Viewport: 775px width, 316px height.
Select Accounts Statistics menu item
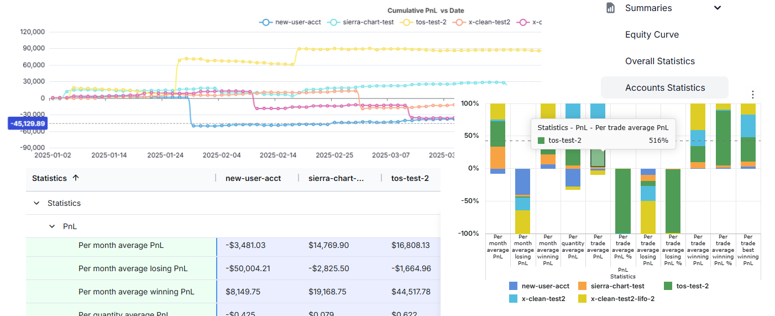pyautogui.click(x=664, y=87)
